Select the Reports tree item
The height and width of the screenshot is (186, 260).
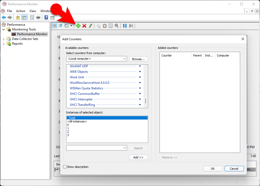click(17, 44)
